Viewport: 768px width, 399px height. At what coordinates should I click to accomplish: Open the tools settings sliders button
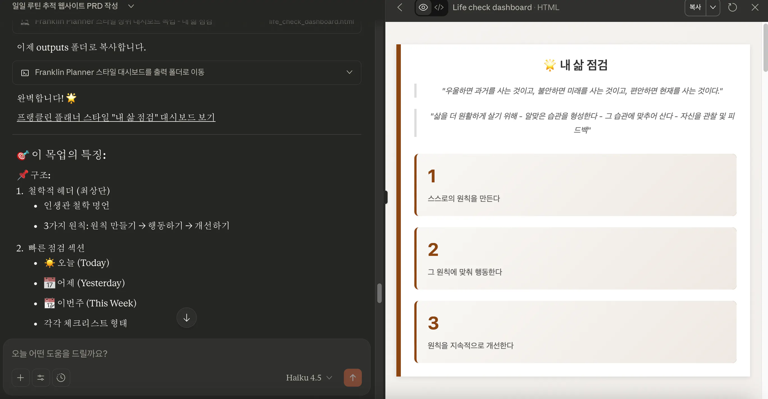pos(41,378)
